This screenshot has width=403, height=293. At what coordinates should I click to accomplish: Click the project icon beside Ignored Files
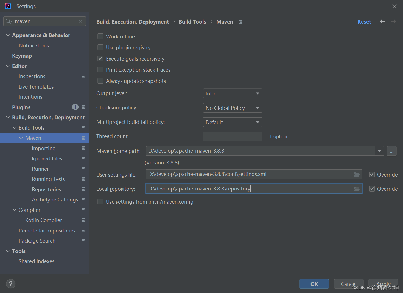83,158
